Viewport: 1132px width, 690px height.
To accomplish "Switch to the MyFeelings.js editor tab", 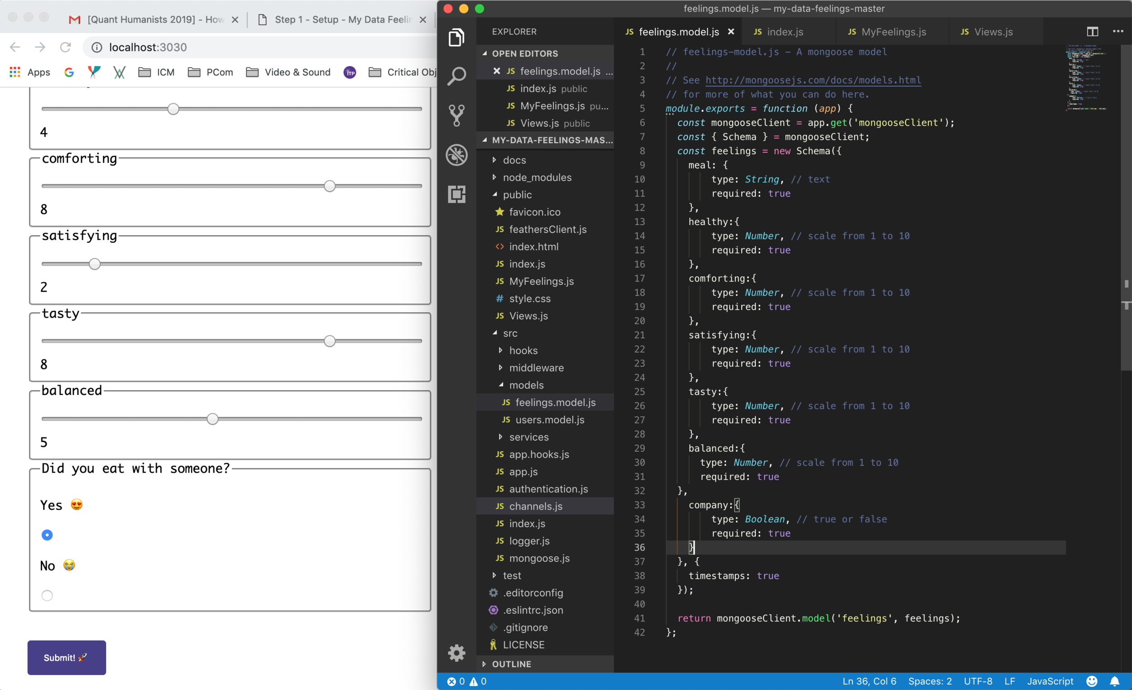I will (893, 32).
